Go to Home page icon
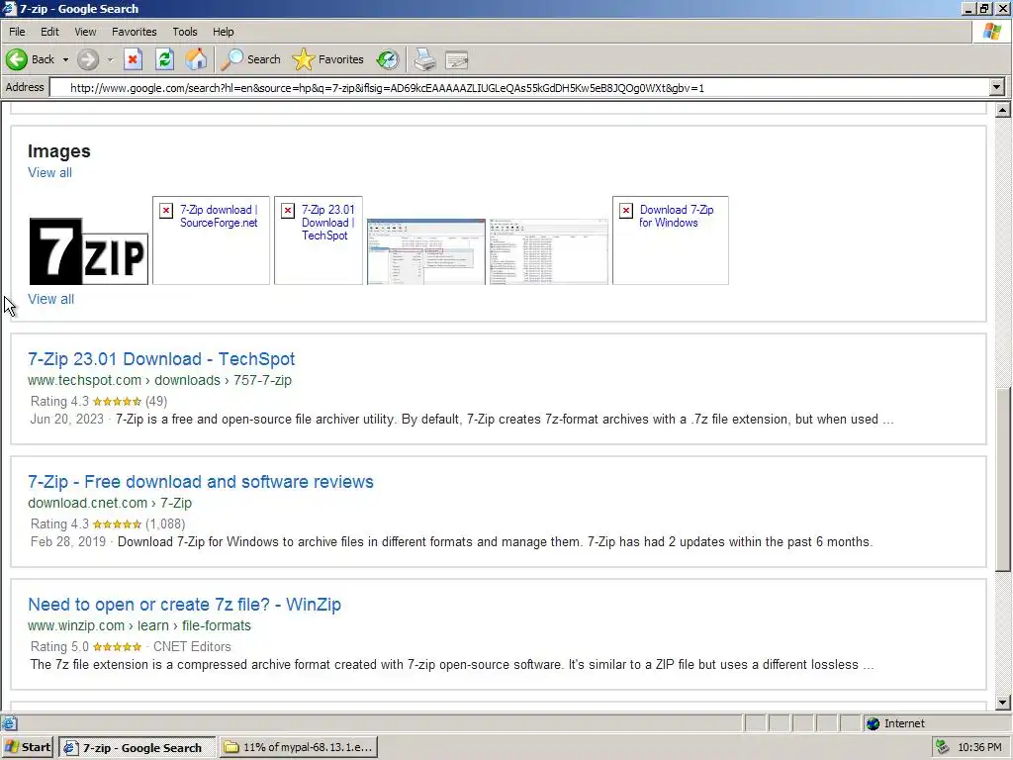 197,59
